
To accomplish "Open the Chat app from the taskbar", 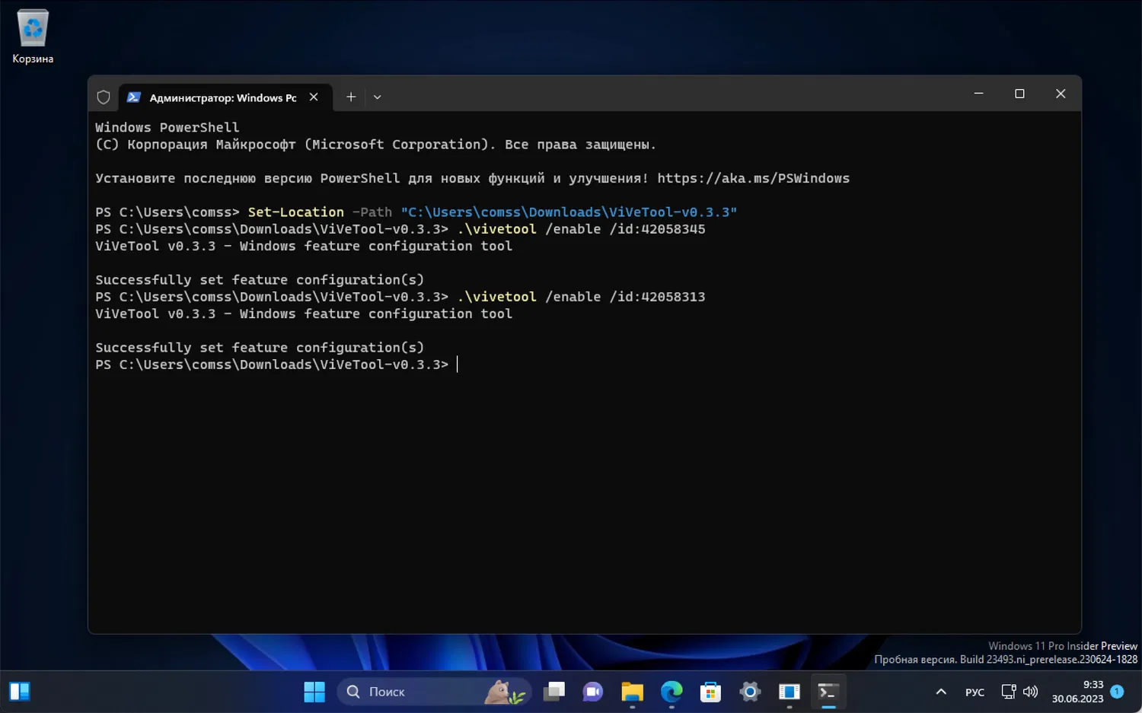I will point(593,692).
